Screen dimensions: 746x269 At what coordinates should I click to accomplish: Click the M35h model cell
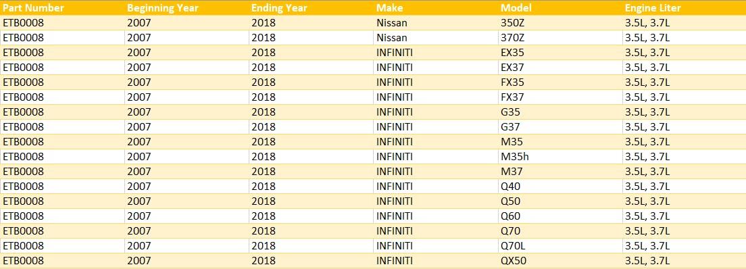[x=560, y=157]
